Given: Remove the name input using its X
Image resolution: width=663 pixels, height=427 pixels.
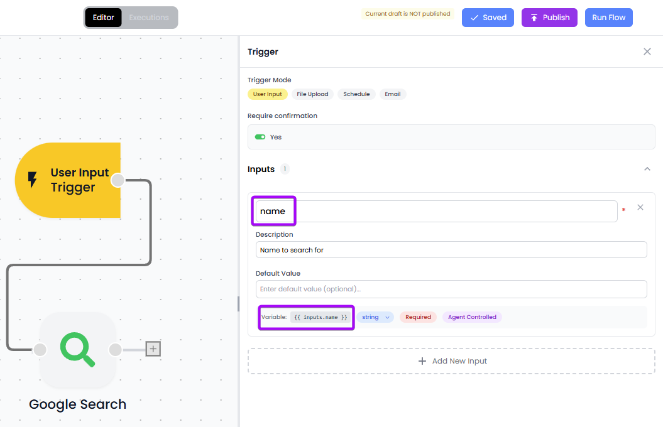Looking at the screenshot, I should point(640,207).
